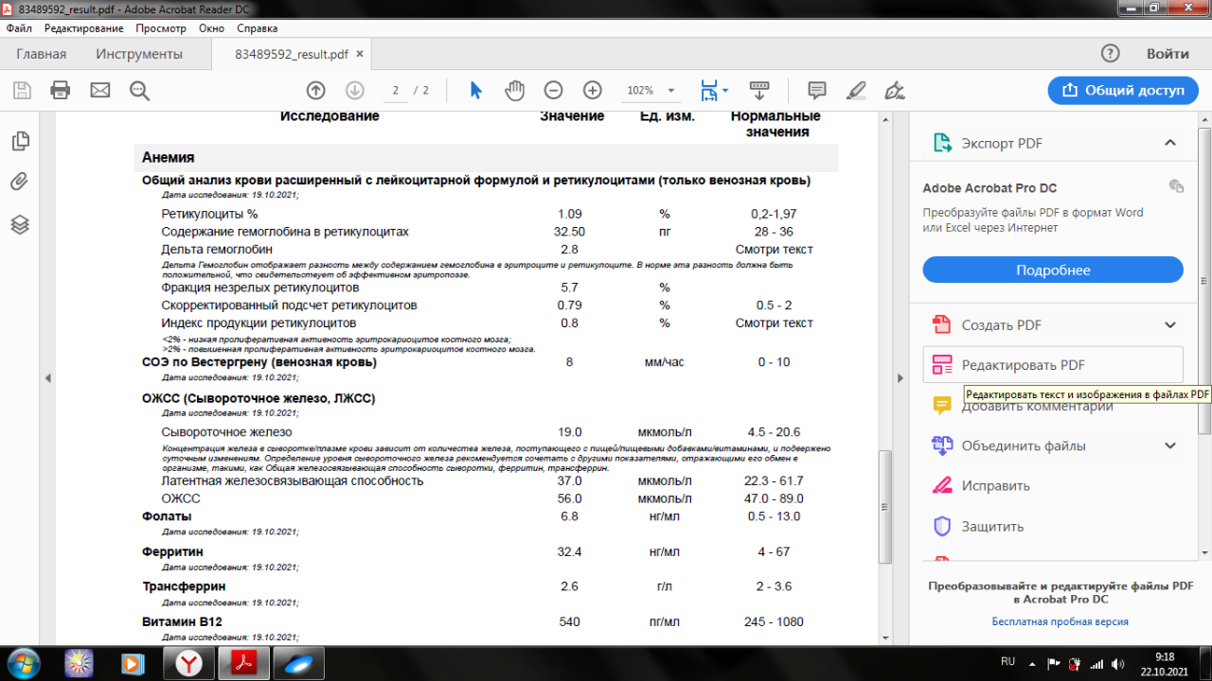This screenshot has width=1212, height=681.
Task: Open the Sign document pen icon
Action: tap(894, 91)
